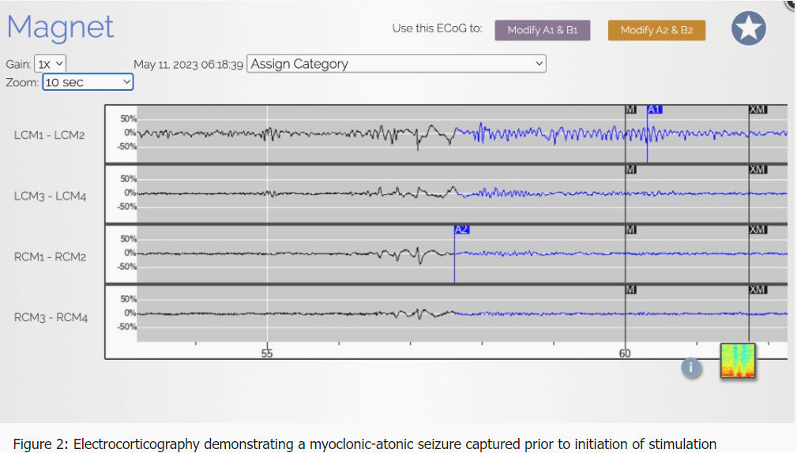Viewport: 797px width, 453px height.
Task: Click the M marker on LCM1 - LCM2 channel
Action: 630,110
